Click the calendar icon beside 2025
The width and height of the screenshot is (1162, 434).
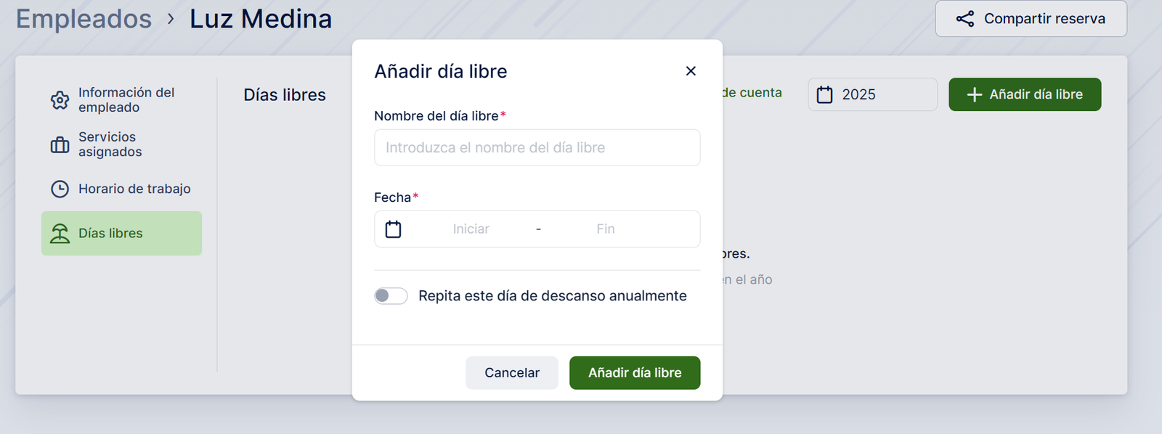[825, 95]
